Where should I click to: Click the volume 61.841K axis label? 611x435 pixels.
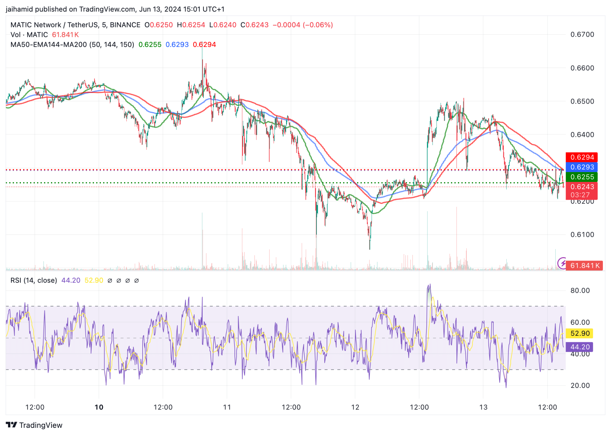tap(584, 265)
